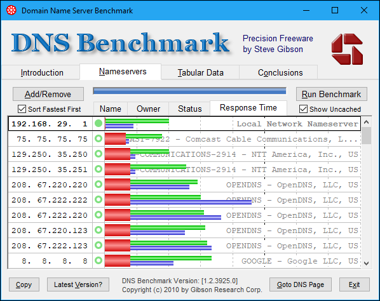Image resolution: width=380 pixels, height=301 pixels.
Task: Select the 208.67.220.220 IP address
Action: [x=50, y=185]
